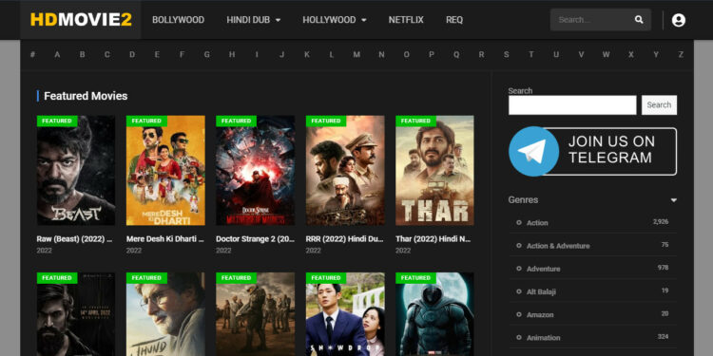Filter movies by letter E
This screenshot has height=356, width=713.
[x=157, y=54]
